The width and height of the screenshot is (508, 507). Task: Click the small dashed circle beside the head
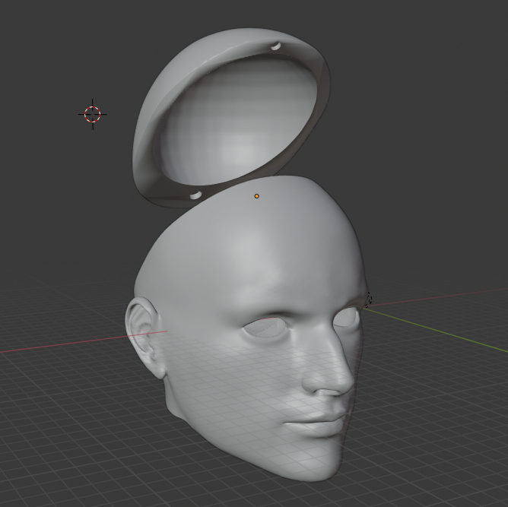(x=369, y=299)
